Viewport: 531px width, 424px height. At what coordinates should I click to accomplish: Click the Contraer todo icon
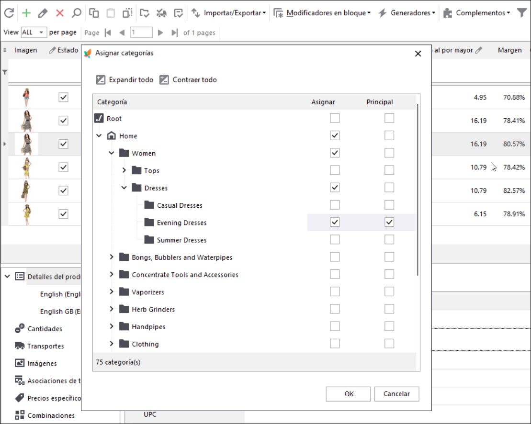click(x=164, y=79)
